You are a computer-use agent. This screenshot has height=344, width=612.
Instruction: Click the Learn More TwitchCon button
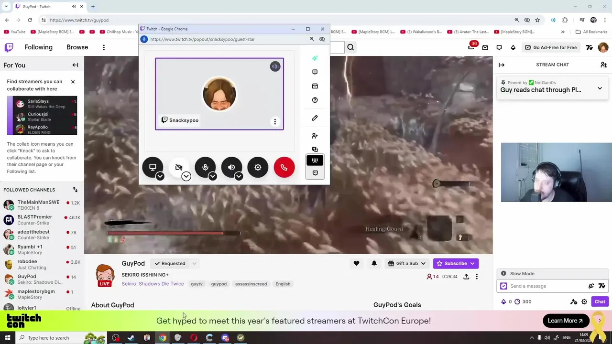pyautogui.click(x=566, y=321)
